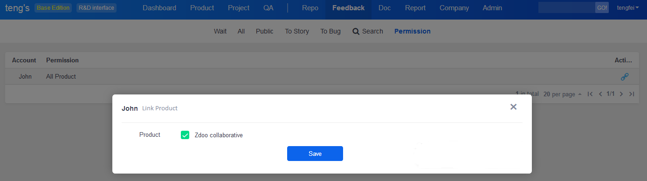Viewport: 647px width, 181px height.
Task: Uncheck the Zdoo collaborative checkbox
Action: pos(185,135)
